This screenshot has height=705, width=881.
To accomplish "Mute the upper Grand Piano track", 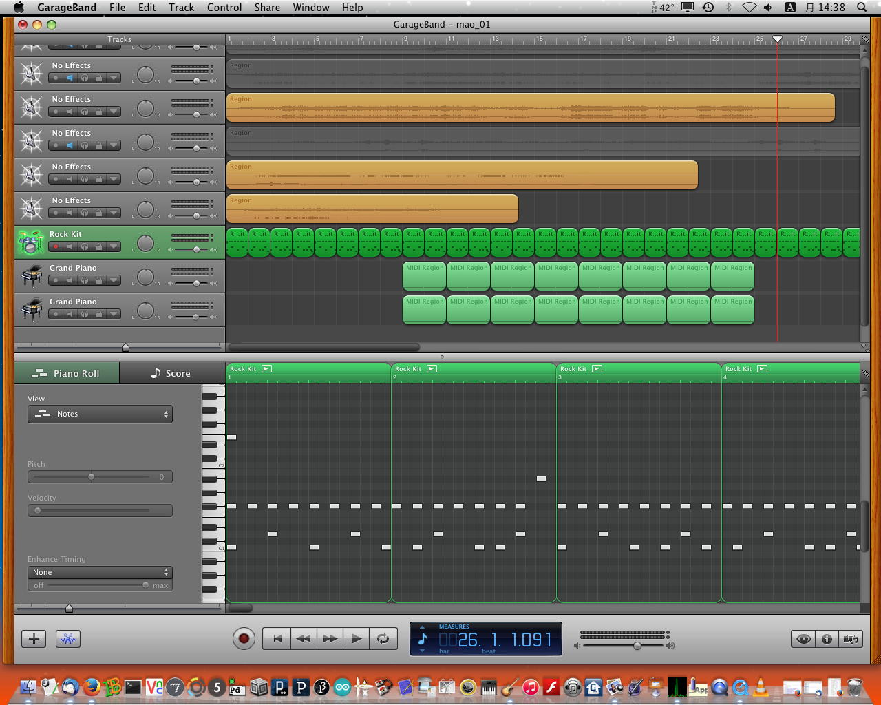I will click(70, 280).
